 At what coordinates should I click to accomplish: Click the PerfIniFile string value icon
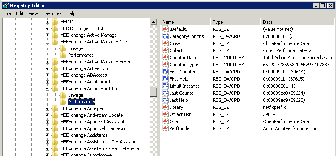(165, 128)
